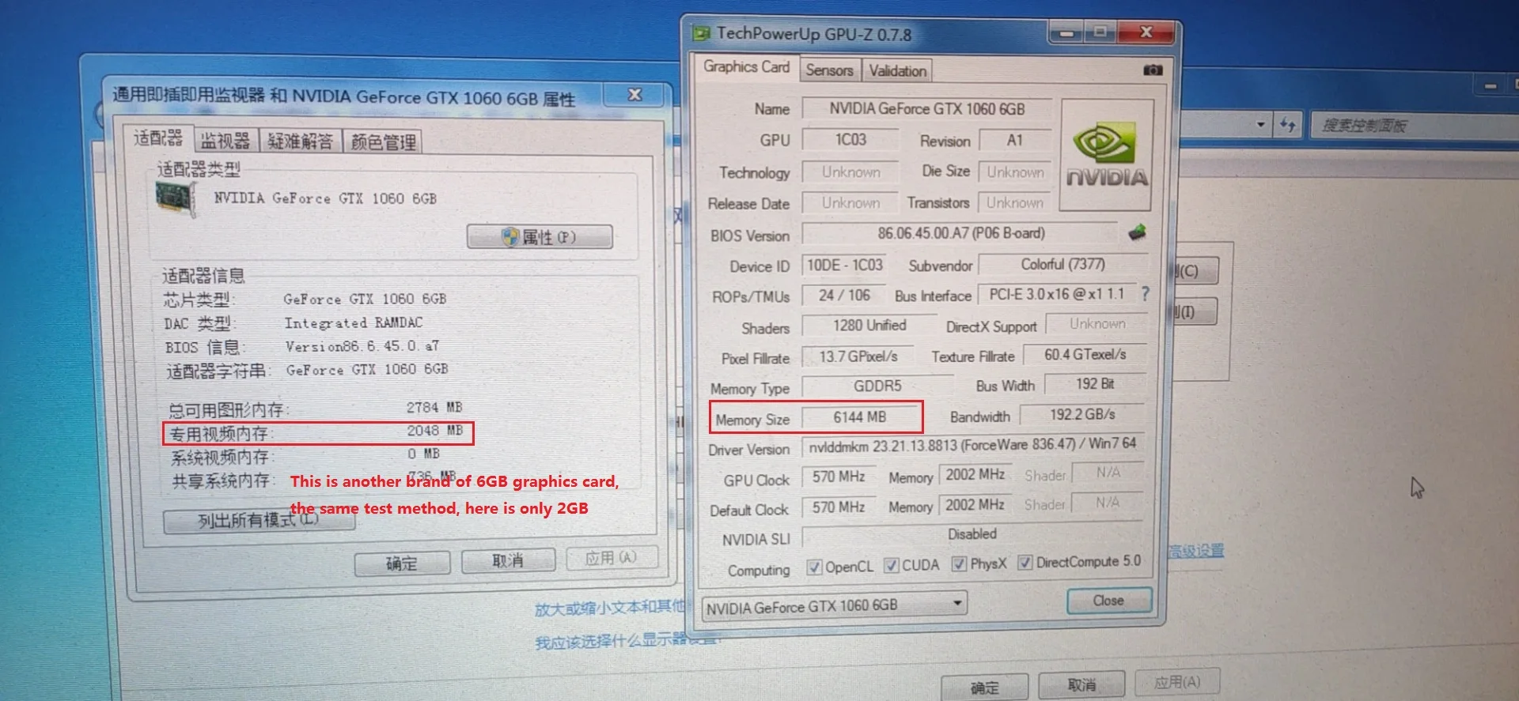Select the 适配器 tab
Screen dimensions: 1519x701
(158, 138)
